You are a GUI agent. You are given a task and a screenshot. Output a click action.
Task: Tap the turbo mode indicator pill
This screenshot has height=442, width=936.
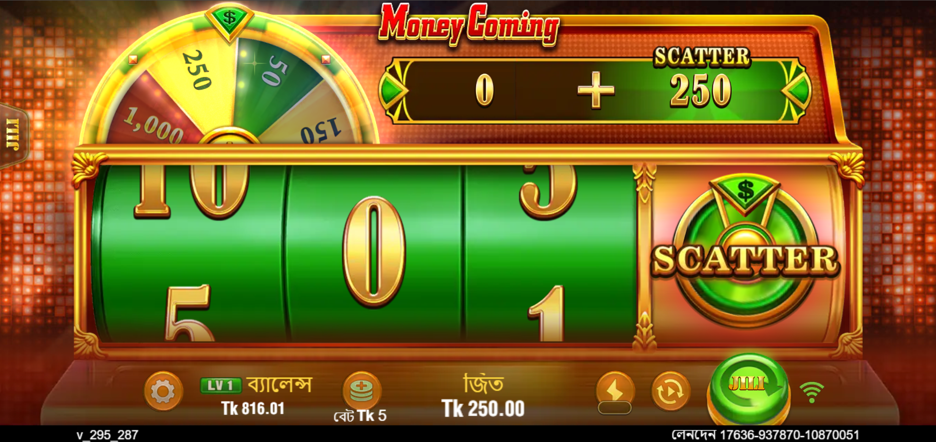(x=615, y=408)
